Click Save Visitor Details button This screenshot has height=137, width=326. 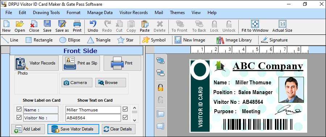[x=74, y=129]
